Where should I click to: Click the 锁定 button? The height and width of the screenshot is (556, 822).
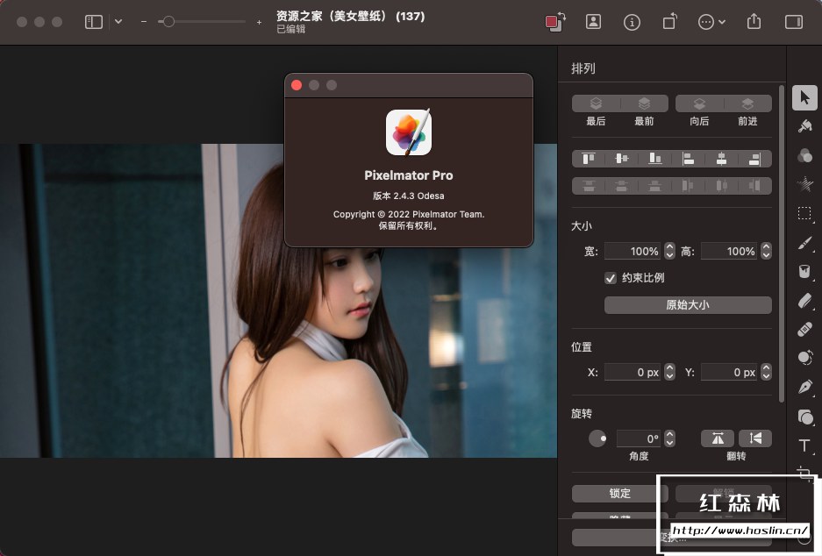click(620, 494)
